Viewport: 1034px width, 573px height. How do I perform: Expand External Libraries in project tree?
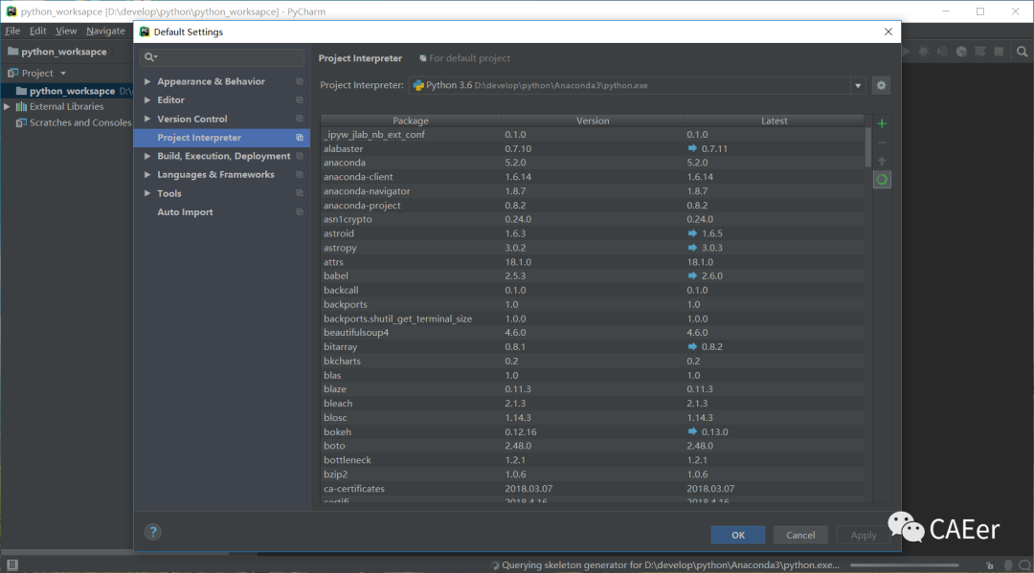(x=7, y=107)
